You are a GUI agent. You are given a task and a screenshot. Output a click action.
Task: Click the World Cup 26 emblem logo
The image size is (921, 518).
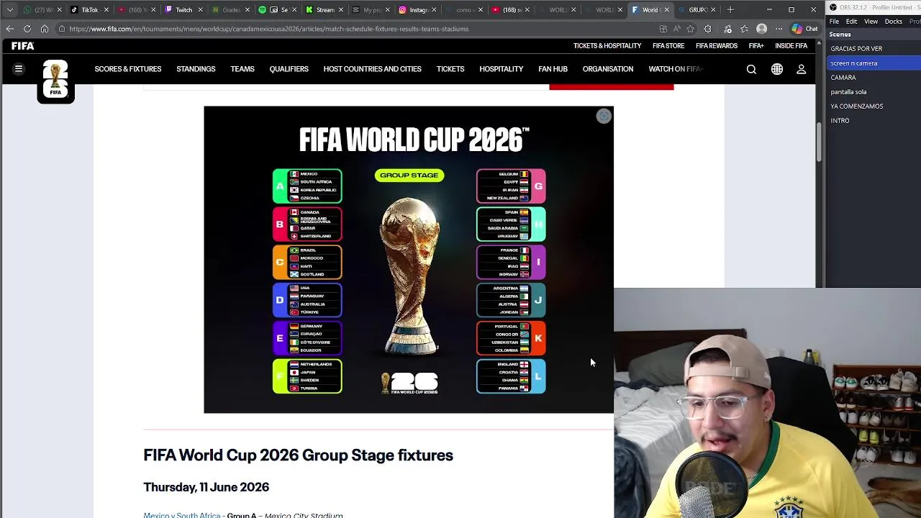(x=55, y=81)
